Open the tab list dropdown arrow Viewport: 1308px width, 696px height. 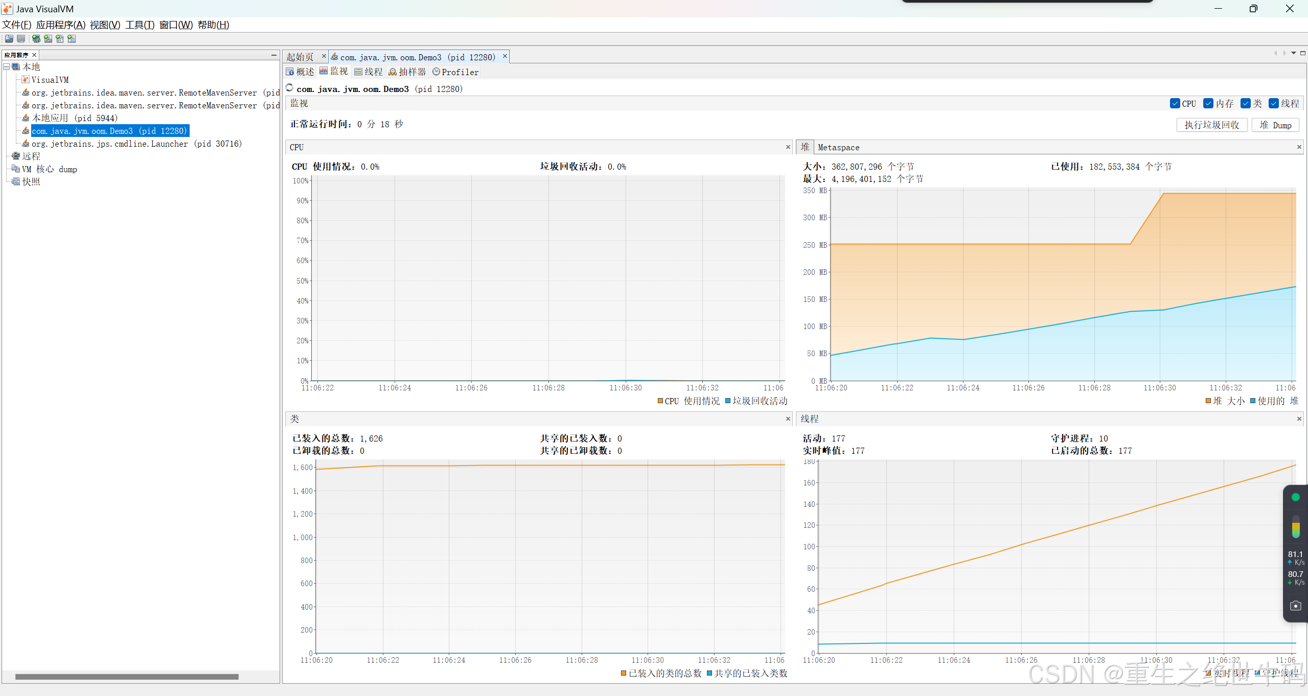(1294, 53)
